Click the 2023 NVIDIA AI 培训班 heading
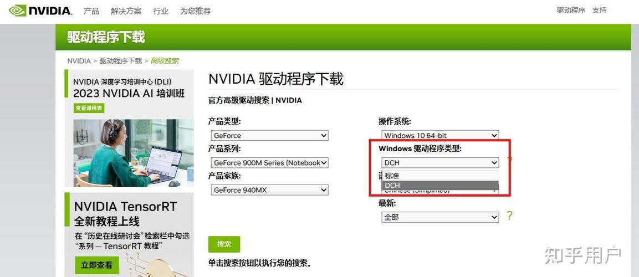Screen dimensions: 639x277 point(129,93)
